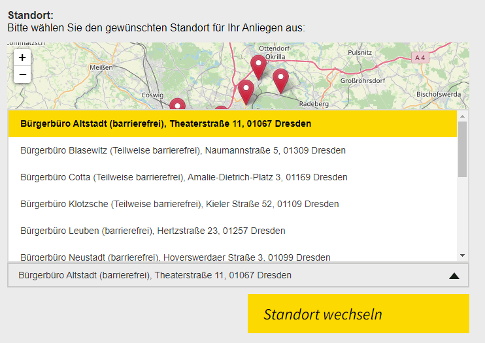485x343 pixels.
Task: Collapse the Standort dropdown with the arrow
Action: (x=454, y=276)
